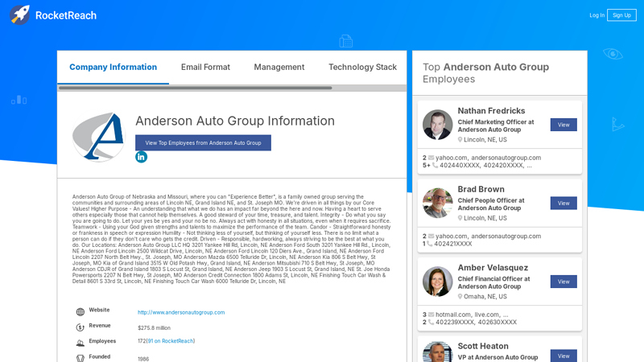The image size is (644, 362).
Task: Click Nathan Fredricks' email envelope icon
Action: [x=431, y=158]
